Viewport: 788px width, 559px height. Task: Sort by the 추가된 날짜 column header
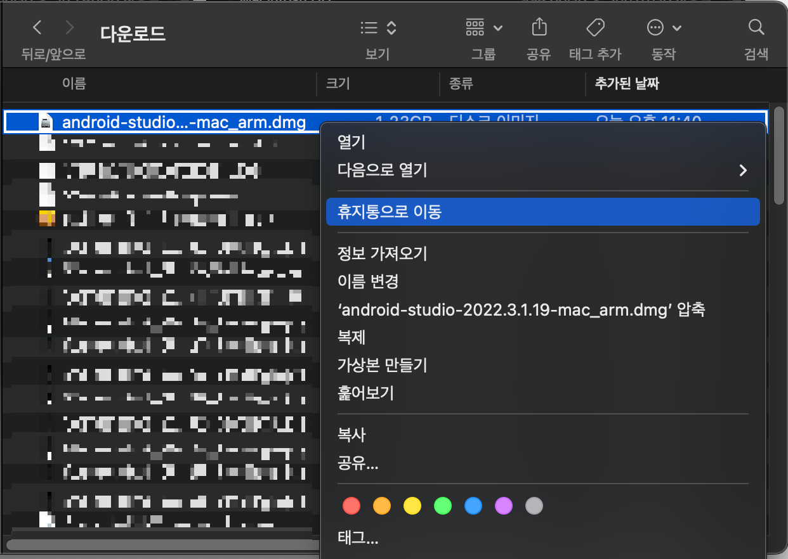(x=626, y=84)
